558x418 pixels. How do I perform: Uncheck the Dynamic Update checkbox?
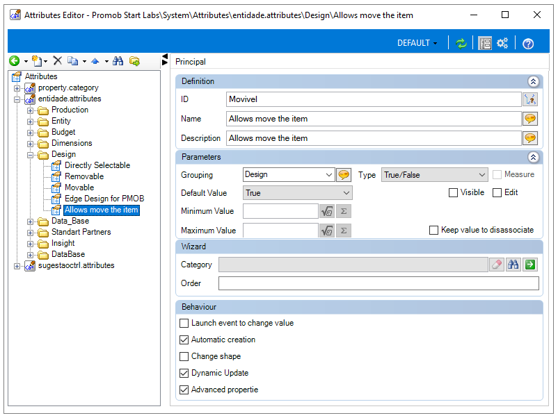(184, 373)
